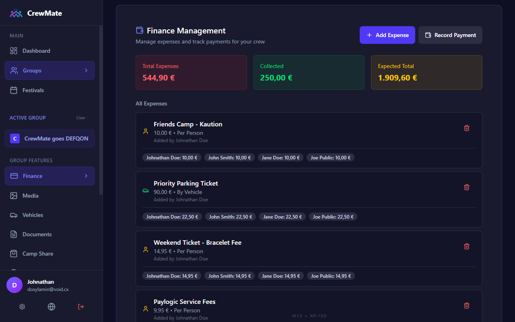
Task: Click the sidebar scrollbar
Action: (101, 111)
